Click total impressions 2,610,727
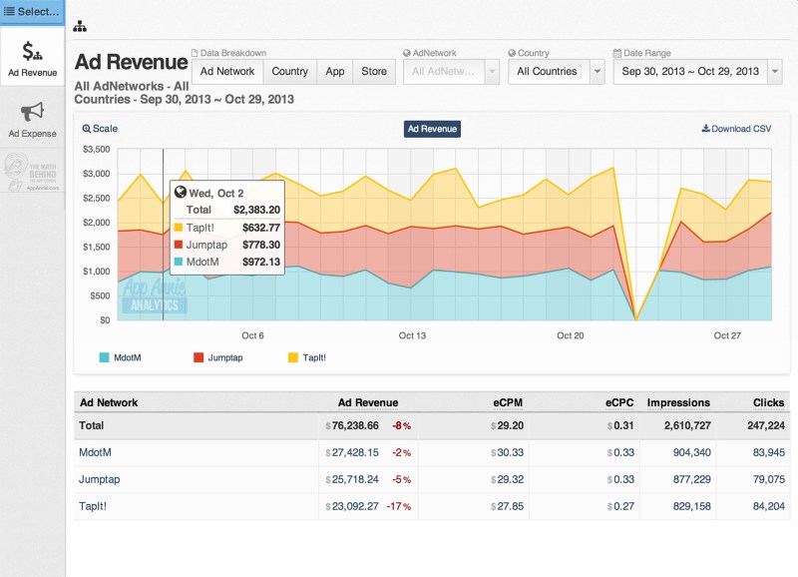The image size is (798, 577). pos(687,425)
